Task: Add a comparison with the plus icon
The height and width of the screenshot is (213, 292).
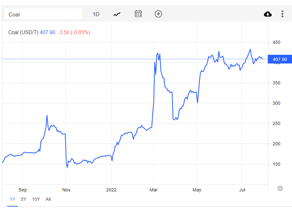Action: (158, 14)
